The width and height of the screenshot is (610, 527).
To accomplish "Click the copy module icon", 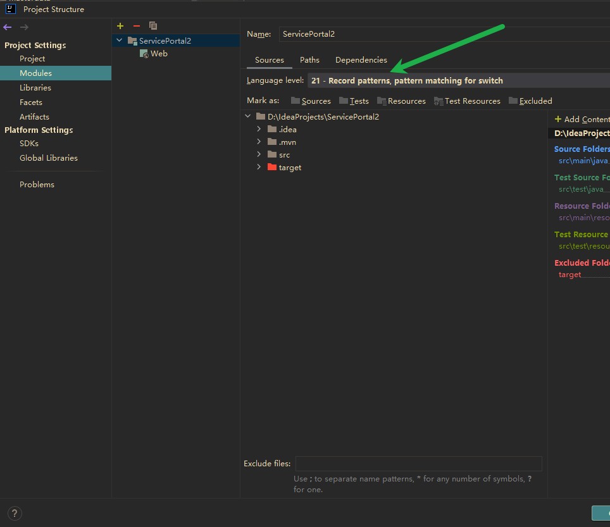I will tap(152, 26).
